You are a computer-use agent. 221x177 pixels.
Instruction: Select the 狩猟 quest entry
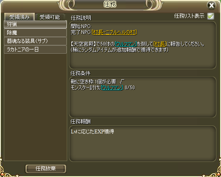click(35, 24)
